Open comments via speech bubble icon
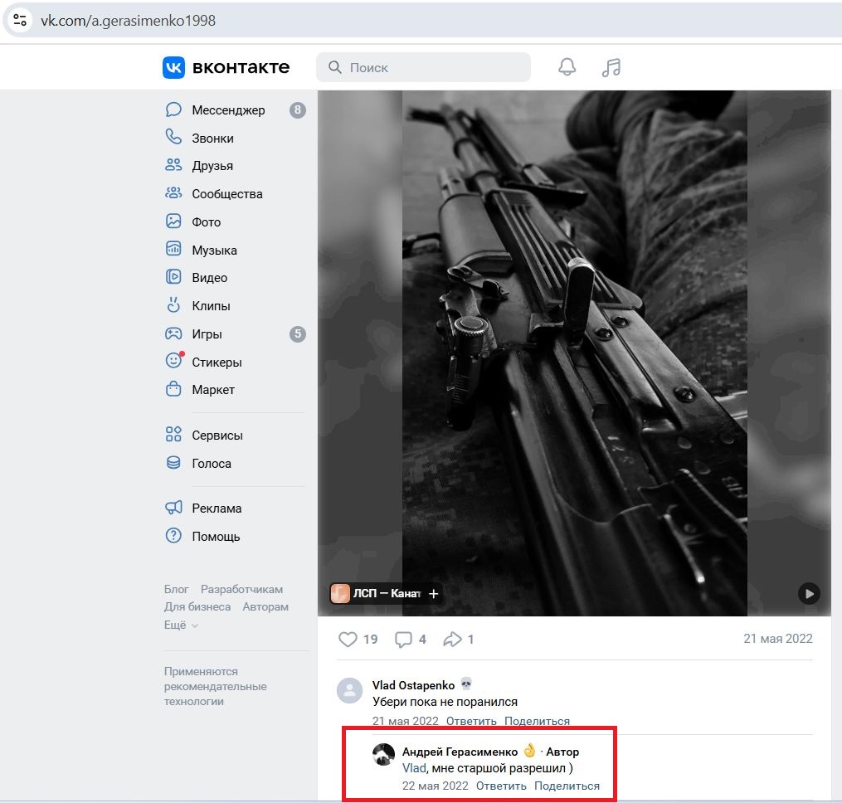Image resolution: width=842 pixels, height=803 pixels. (404, 639)
